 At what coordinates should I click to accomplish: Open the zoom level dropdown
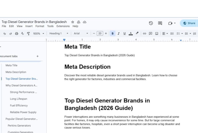(x=39, y=34)
